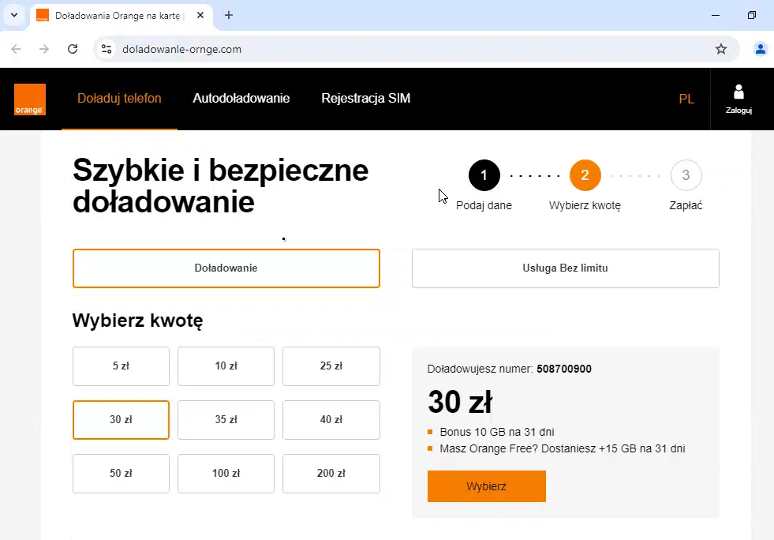Viewport: 774px width, 540px height.
Task: Open Rejestracja SIM page
Action: [366, 99]
